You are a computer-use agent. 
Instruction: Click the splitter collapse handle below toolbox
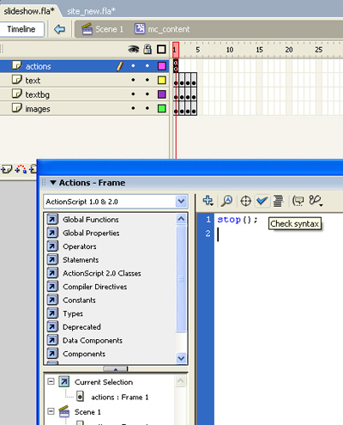coord(116,368)
